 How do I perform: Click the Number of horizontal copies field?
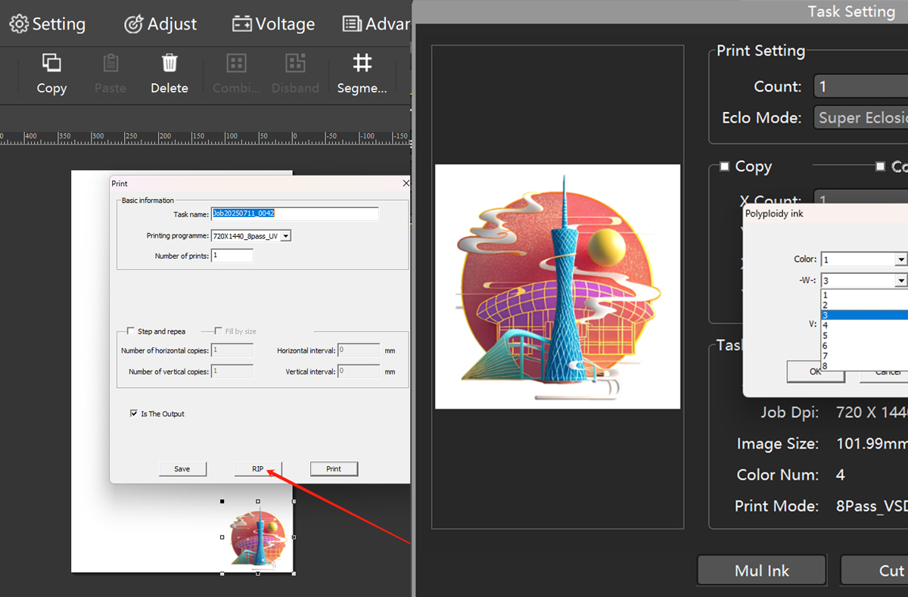point(232,350)
